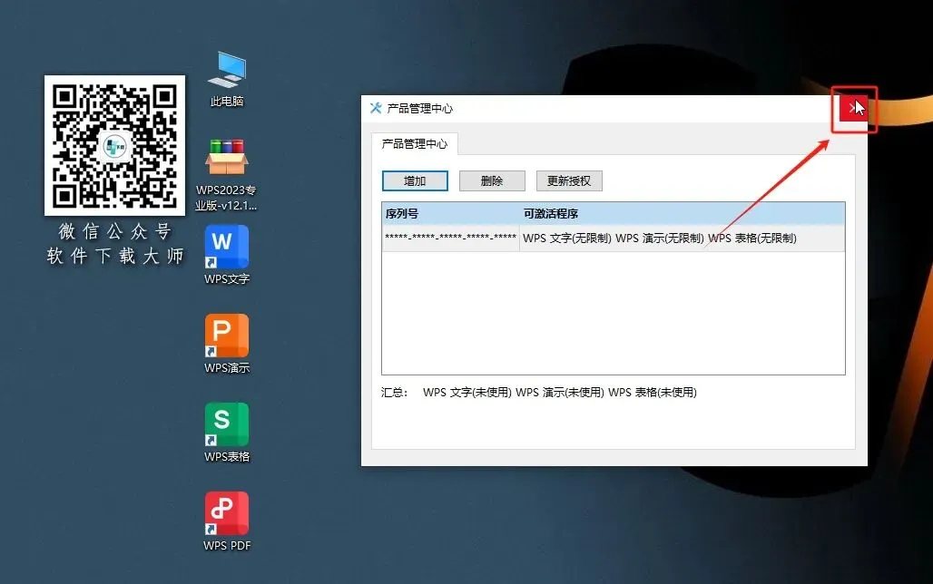This screenshot has width=933, height=584.
Task: Click the 增加 button to add a serial
Action: tap(415, 180)
